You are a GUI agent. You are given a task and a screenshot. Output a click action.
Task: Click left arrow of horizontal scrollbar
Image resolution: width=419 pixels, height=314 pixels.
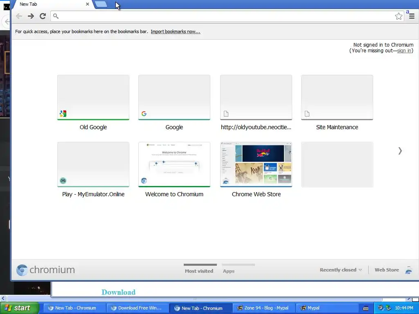[3, 298]
